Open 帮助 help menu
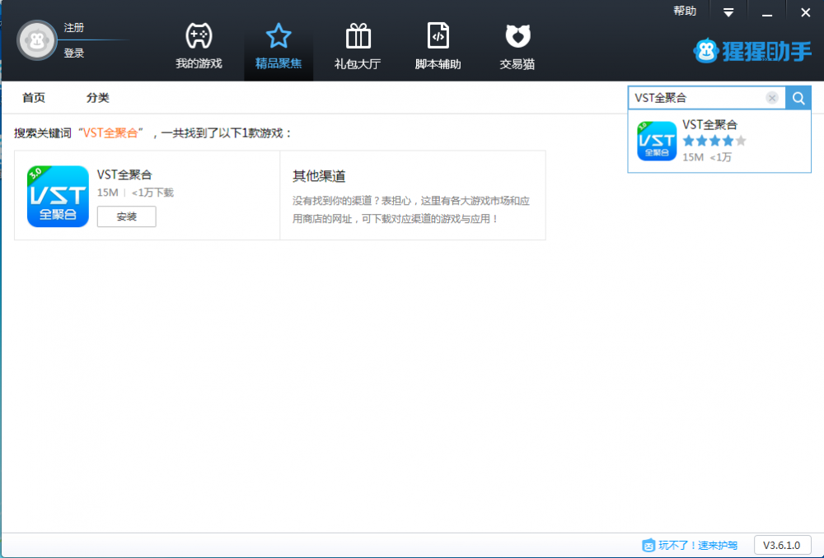The height and width of the screenshot is (558, 824). pyautogui.click(x=685, y=11)
